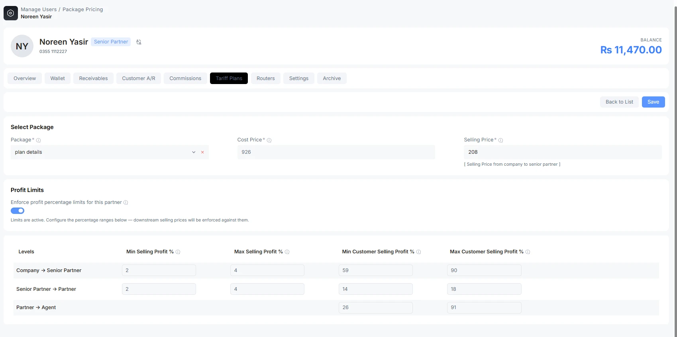The image size is (677, 337).
Task: Edit Max Customer Selling Profit field showing 18
Action: 484,289
